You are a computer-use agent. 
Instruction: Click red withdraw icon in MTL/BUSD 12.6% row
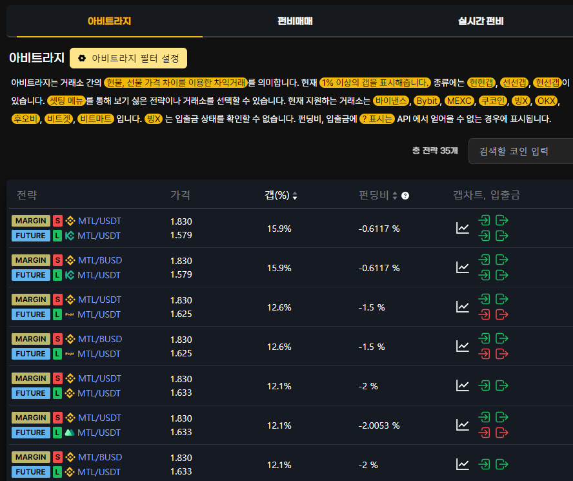[x=502, y=354]
